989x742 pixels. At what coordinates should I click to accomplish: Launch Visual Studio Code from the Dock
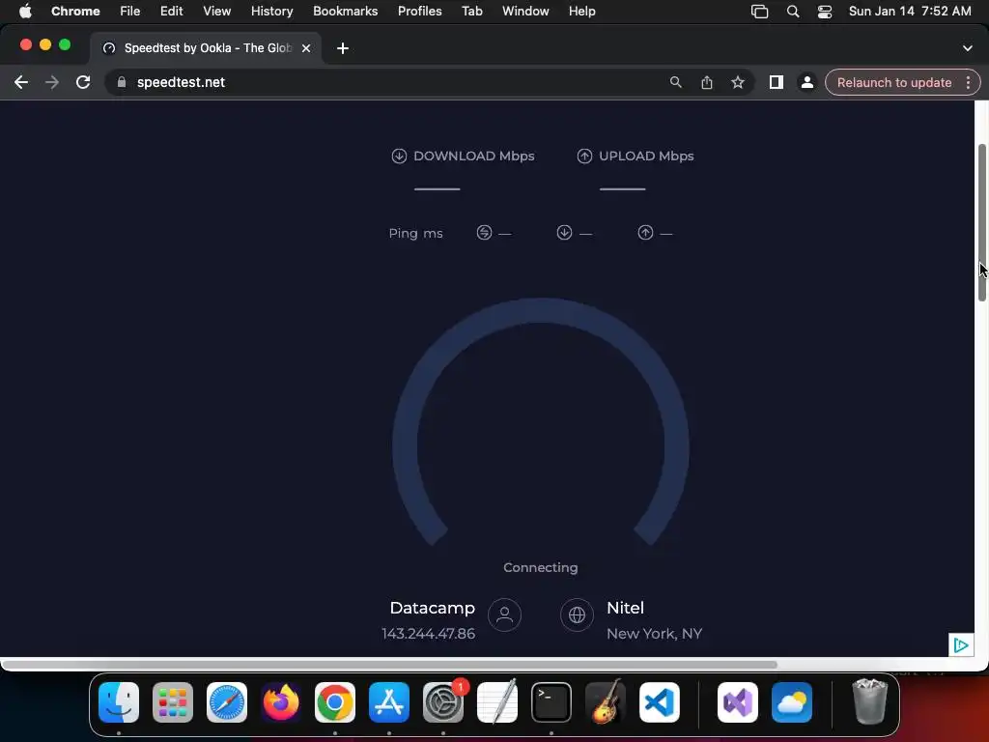(660, 702)
